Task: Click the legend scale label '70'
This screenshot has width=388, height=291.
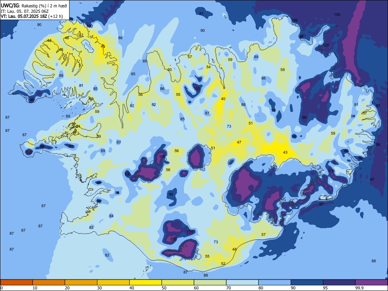Action: pyautogui.click(x=229, y=288)
